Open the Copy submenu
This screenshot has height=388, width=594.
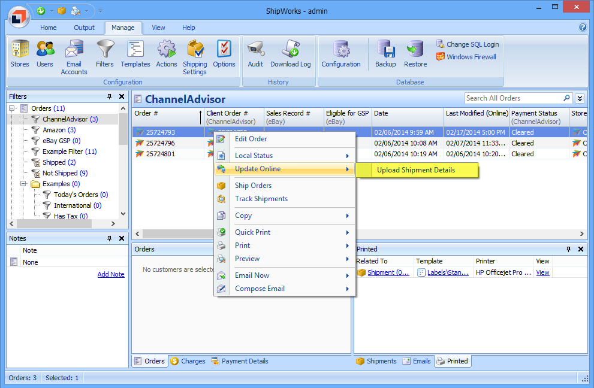285,216
